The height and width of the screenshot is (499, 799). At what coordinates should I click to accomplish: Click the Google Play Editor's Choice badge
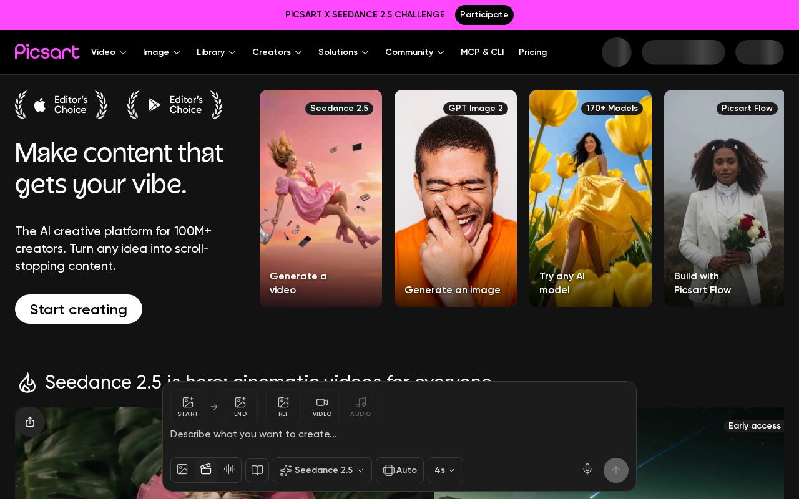click(175, 105)
